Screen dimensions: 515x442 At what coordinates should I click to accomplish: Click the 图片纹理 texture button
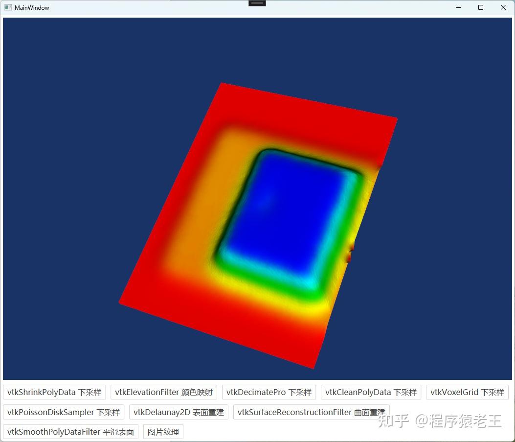[x=163, y=431]
